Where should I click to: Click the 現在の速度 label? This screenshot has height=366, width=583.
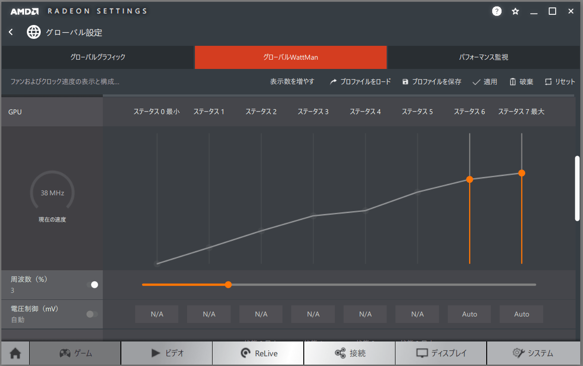52,220
